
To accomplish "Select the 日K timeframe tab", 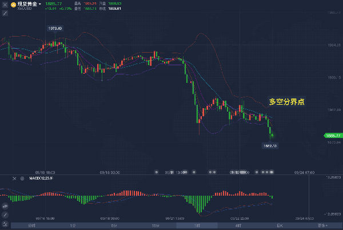I will [x=280, y=225].
